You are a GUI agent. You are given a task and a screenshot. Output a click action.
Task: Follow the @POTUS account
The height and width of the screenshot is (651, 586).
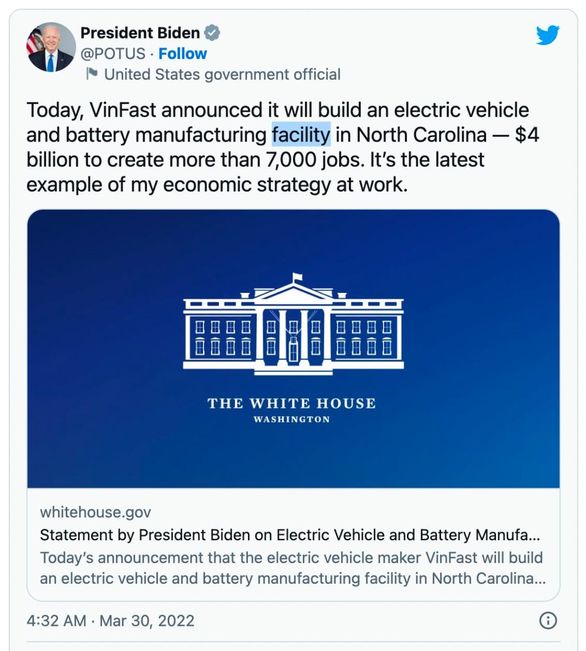(182, 54)
